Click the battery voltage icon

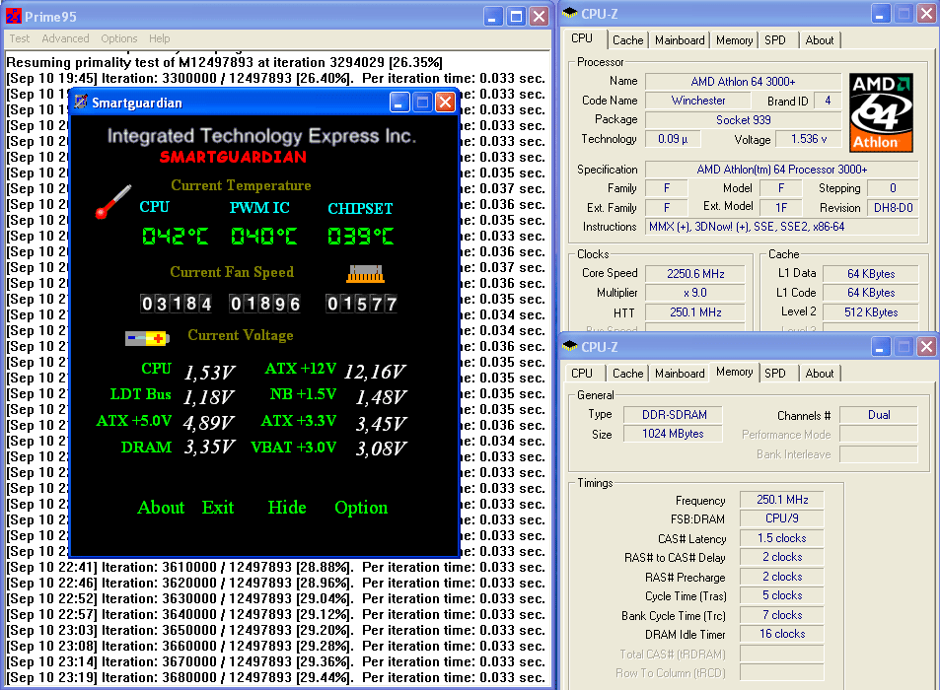point(147,338)
